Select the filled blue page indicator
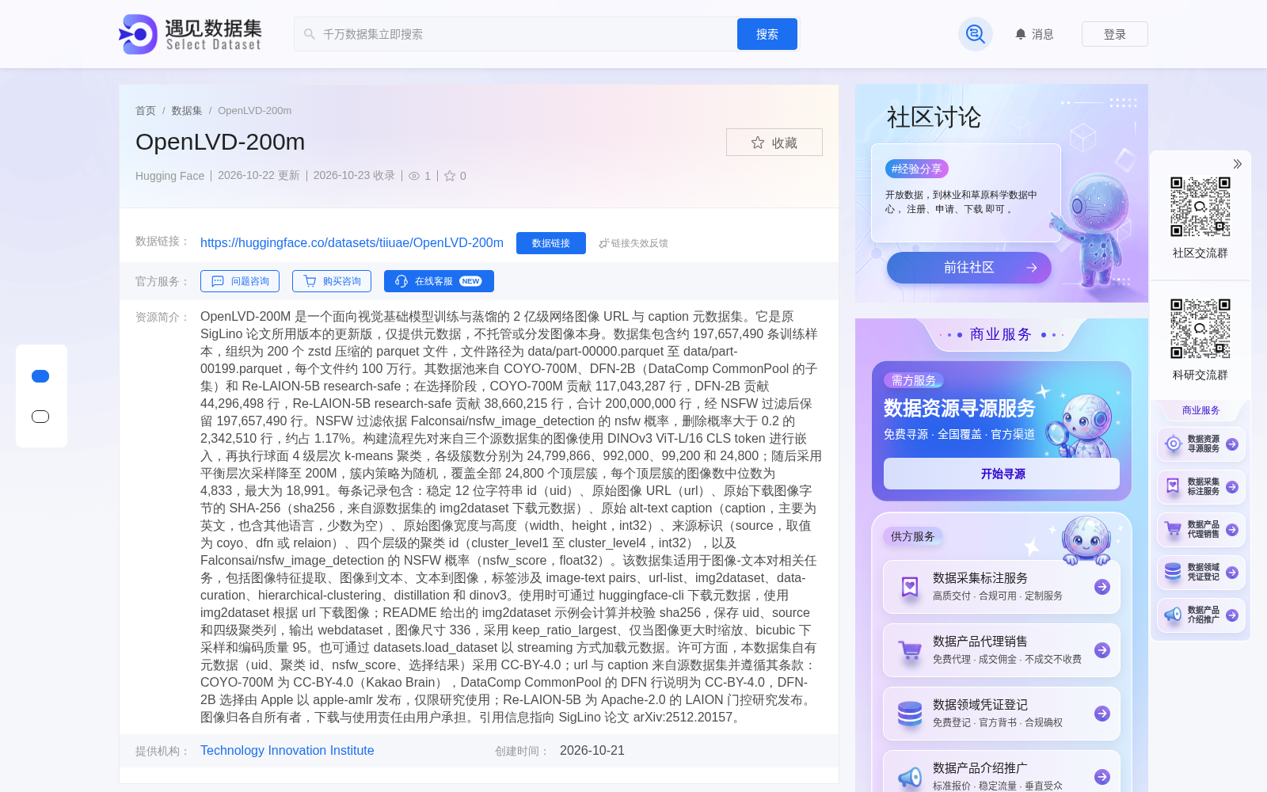 click(40, 376)
